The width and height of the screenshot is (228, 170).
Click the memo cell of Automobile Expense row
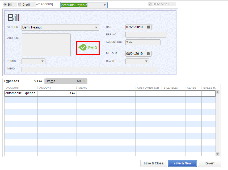click(x=106, y=93)
